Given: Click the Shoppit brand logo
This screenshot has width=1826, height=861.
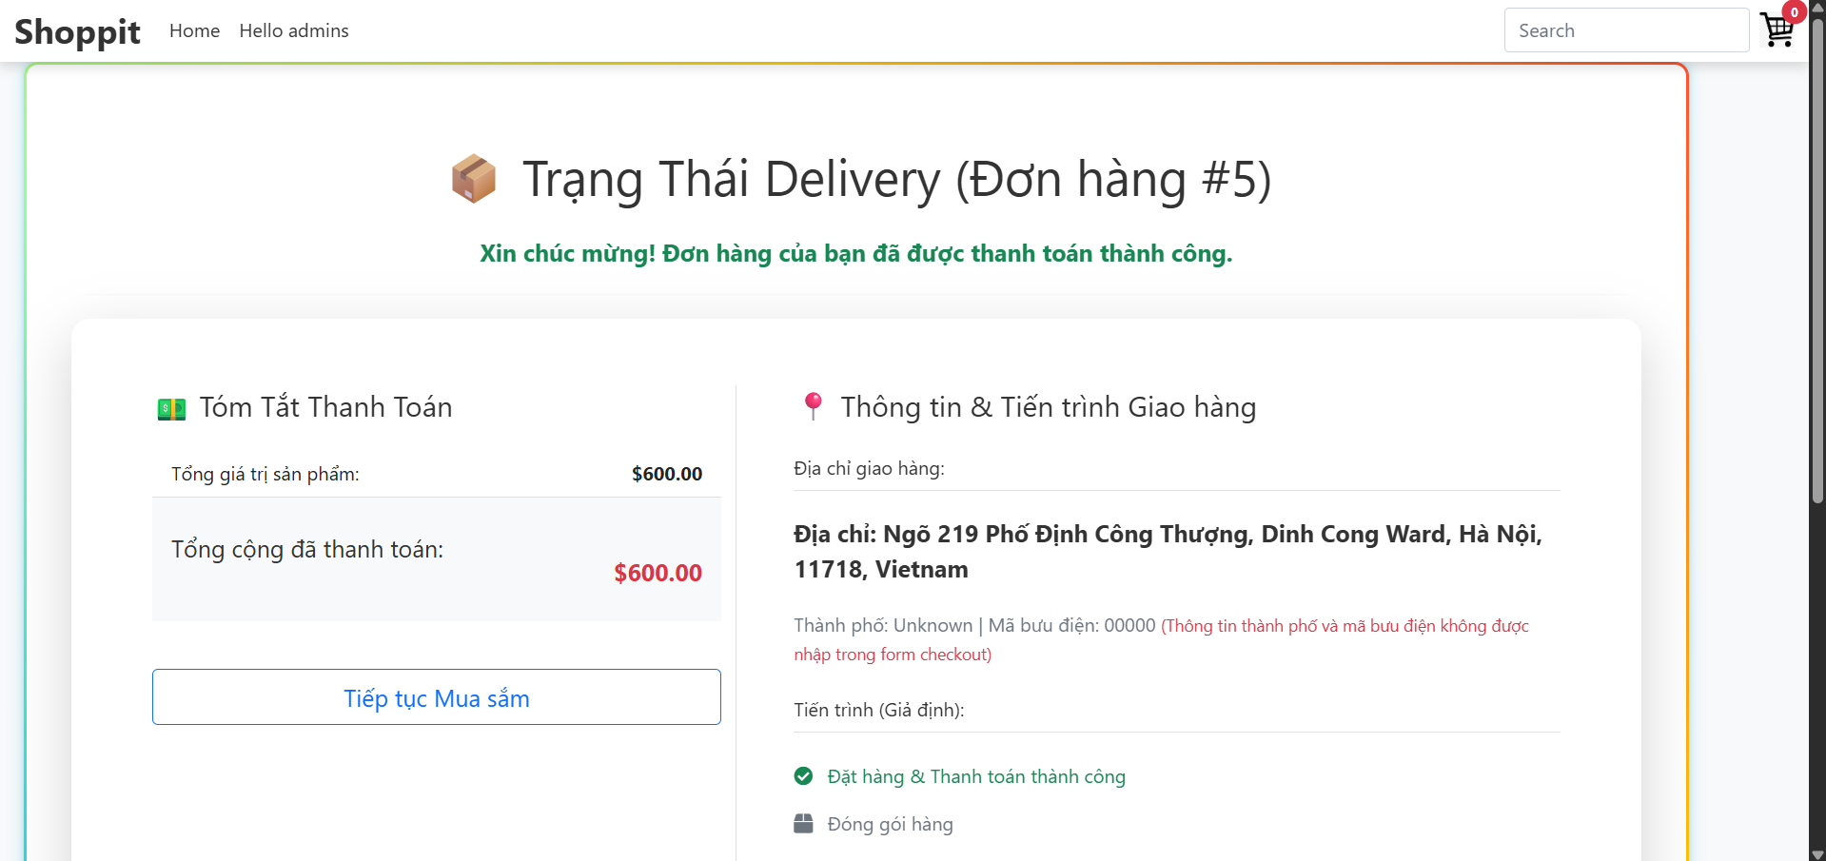Looking at the screenshot, I should coord(77,31).
